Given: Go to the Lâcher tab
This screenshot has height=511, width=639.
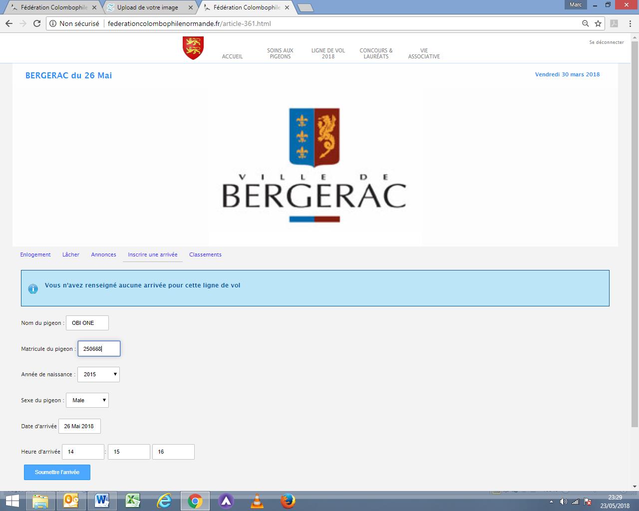Looking at the screenshot, I should coord(71,255).
